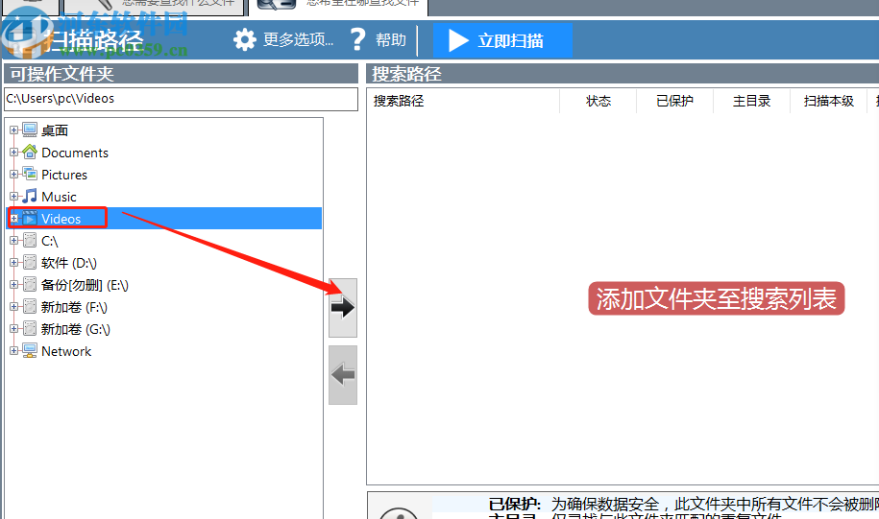Expand the Pictures tree node

[x=14, y=175]
